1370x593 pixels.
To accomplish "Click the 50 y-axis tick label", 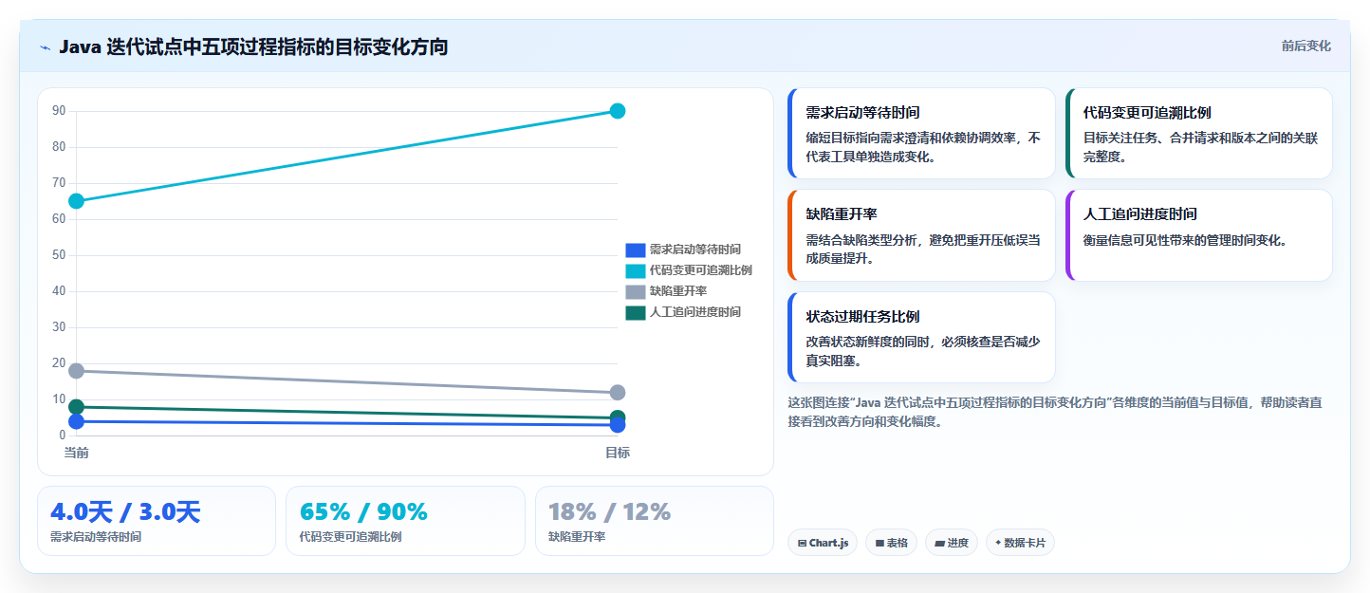I will [x=59, y=255].
